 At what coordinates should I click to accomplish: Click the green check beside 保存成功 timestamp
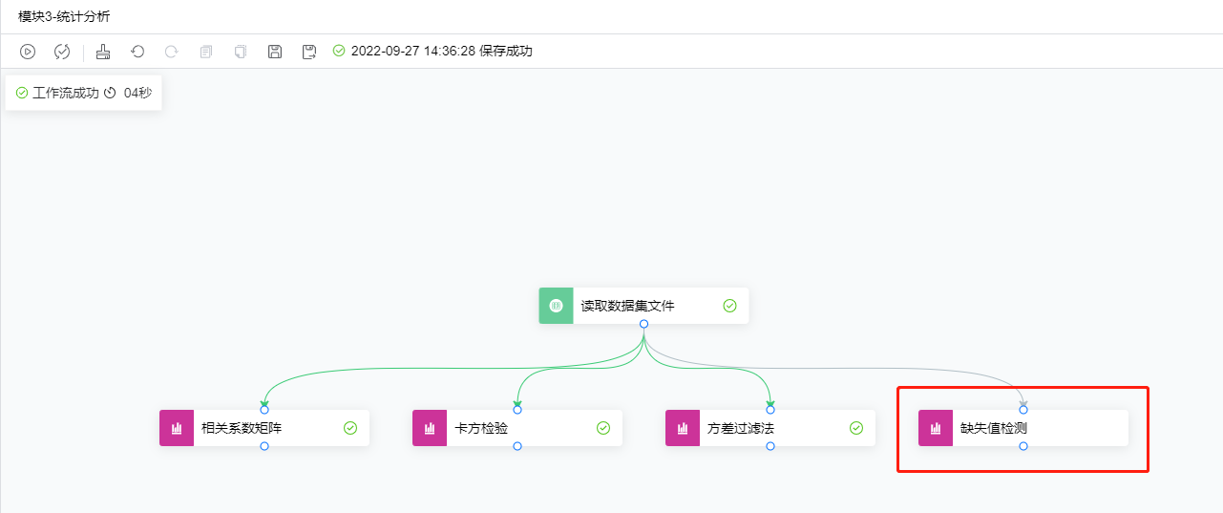(x=339, y=51)
